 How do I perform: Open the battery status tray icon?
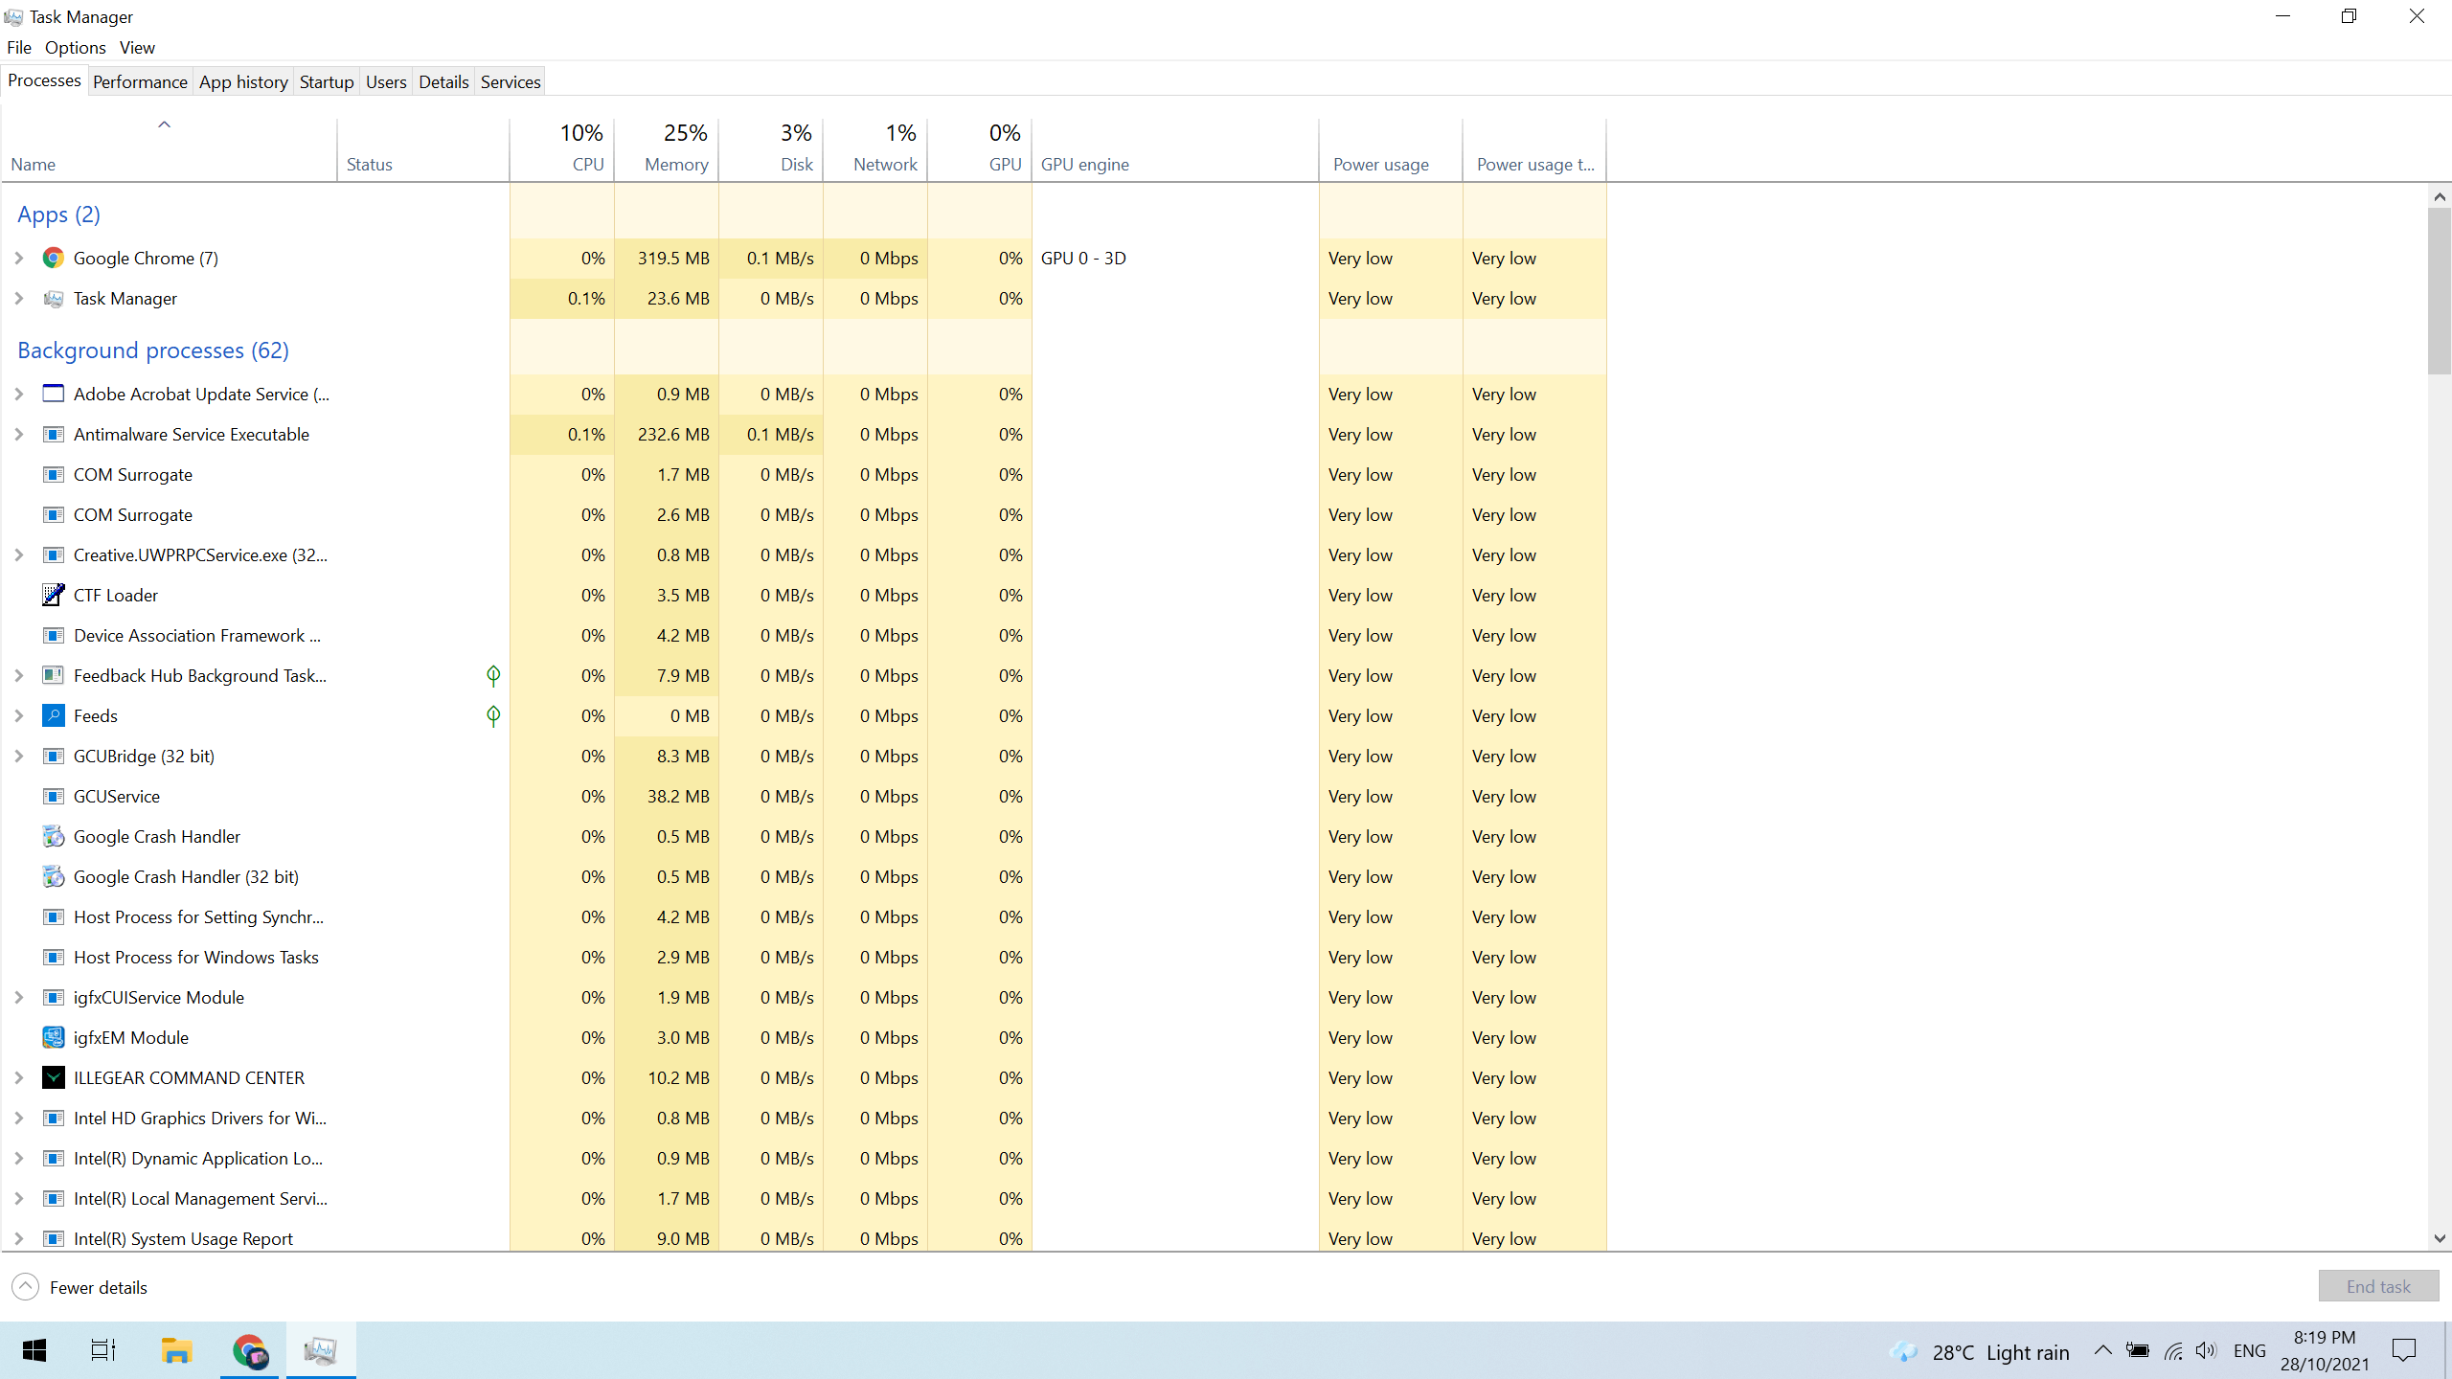pos(2137,1351)
